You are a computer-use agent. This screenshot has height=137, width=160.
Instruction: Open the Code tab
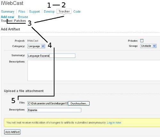tap(77, 12)
